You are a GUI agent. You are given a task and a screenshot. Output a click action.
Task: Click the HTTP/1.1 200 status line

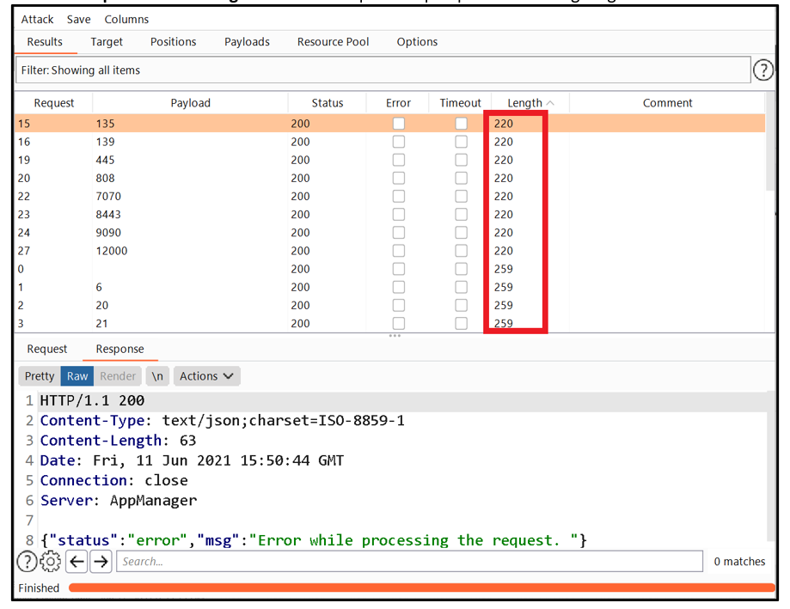92,400
